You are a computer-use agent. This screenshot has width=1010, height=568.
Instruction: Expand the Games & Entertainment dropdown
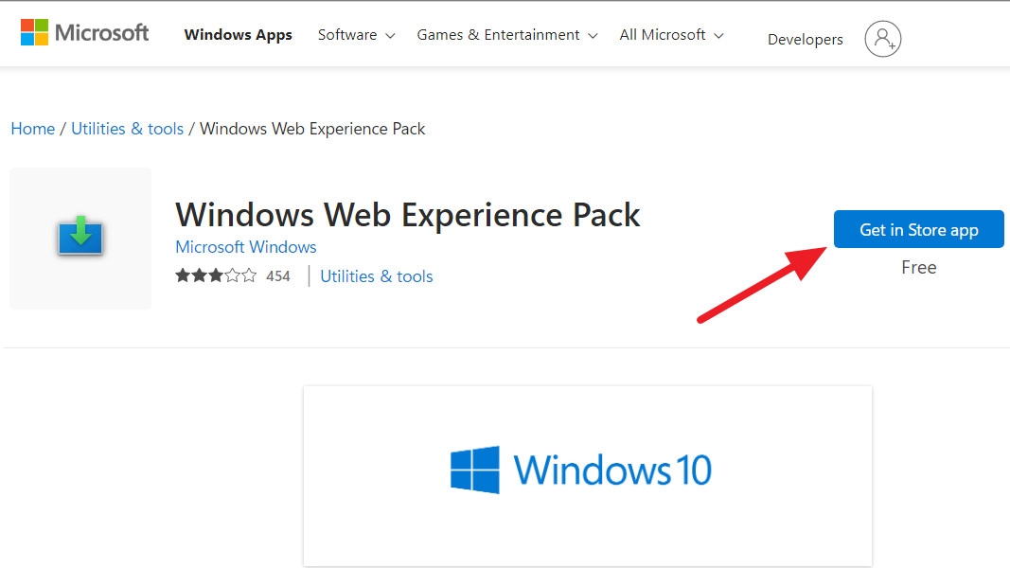tap(507, 35)
